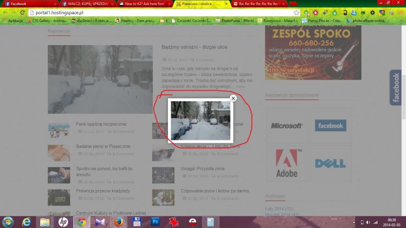406x228 pixels.
Task: Open the bookmarks folder named t
Action: pos(163,21)
